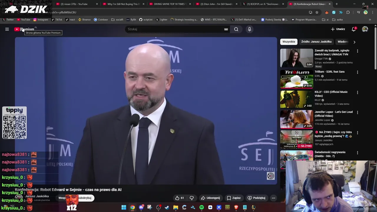This screenshot has width=377, height=212.
Task: Open live Sejm stream thumbnail
Action: coord(296,140)
